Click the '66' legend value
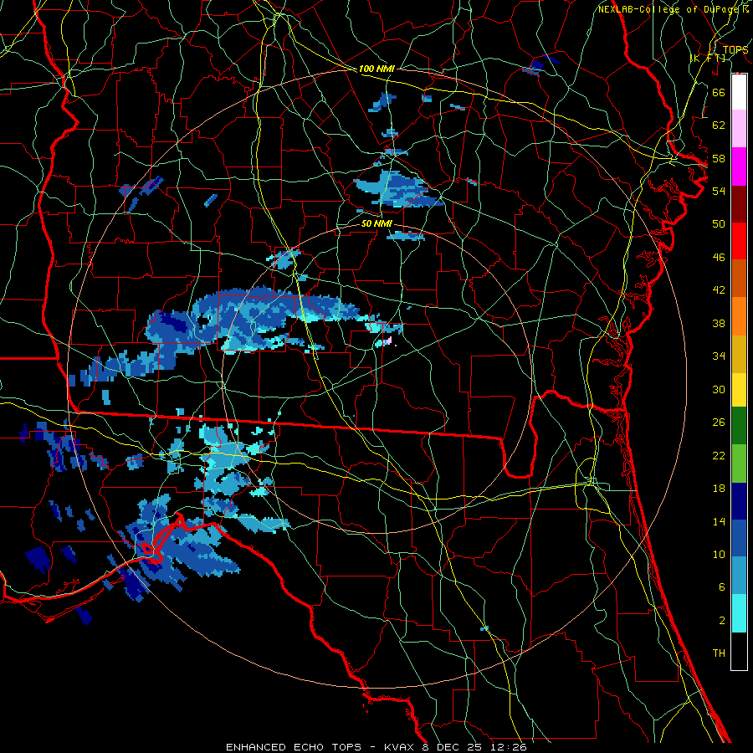The image size is (753, 753). point(719,92)
